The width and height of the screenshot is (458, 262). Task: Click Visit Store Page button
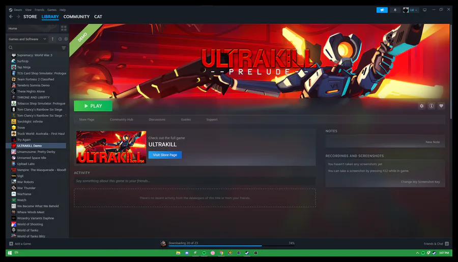pyautogui.click(x=165, y=155)
